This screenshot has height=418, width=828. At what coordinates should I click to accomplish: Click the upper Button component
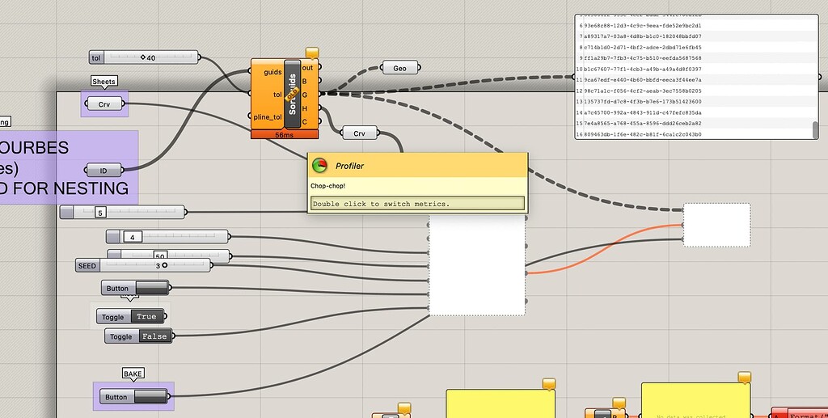pyautogui.click(x=135, y=288)
